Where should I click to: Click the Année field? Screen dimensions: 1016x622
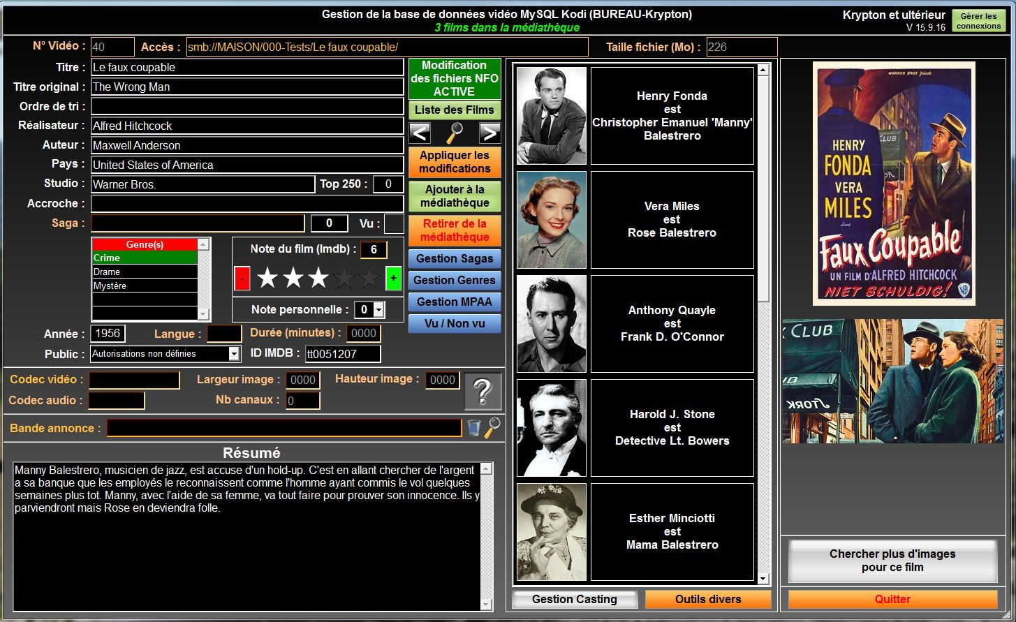108,334
